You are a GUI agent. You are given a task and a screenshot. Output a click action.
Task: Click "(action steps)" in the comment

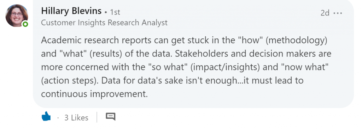pos(70,81)
